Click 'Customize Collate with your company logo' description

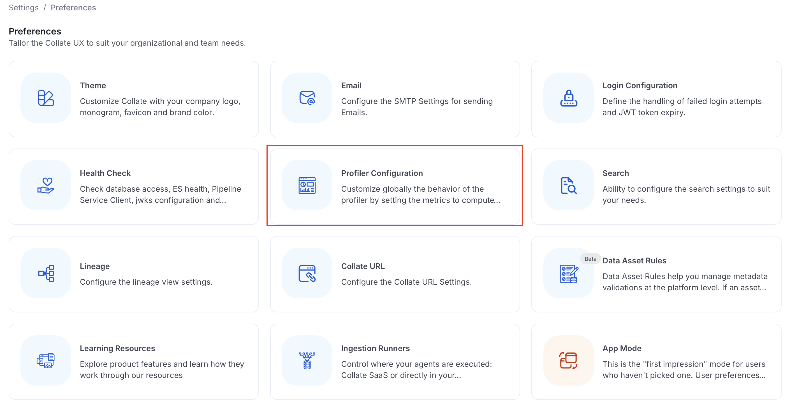[x=160, y=106]
